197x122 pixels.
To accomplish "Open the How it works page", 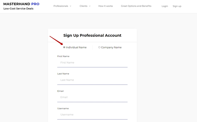I will pyautogui.click(x=105, y=6).
